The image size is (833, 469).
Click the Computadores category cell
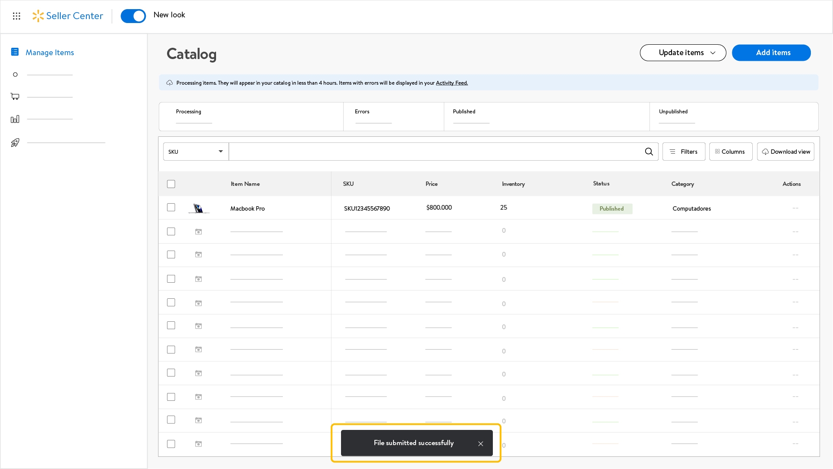click(x=692, y=208)
